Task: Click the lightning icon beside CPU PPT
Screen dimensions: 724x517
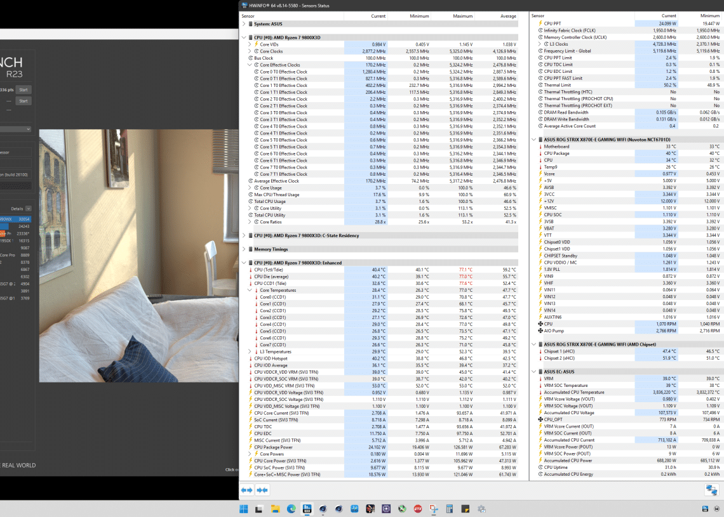Action: 540,23
